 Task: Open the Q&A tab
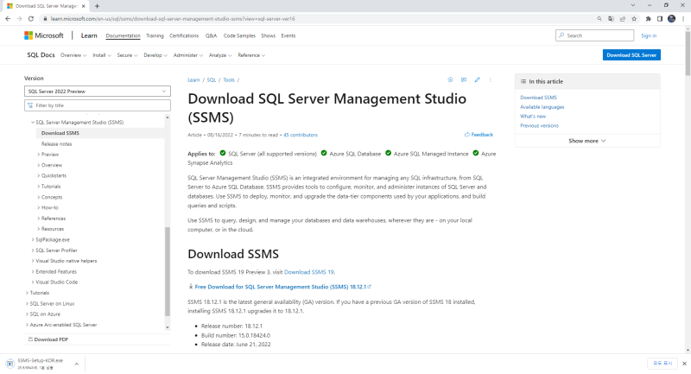[211, 35]
